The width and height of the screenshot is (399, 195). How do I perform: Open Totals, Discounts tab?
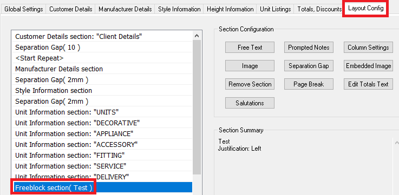coord(318,9)
